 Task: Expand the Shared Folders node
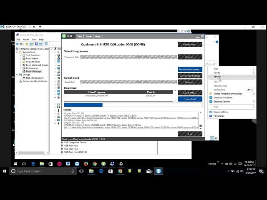click(x=20, y=62)
